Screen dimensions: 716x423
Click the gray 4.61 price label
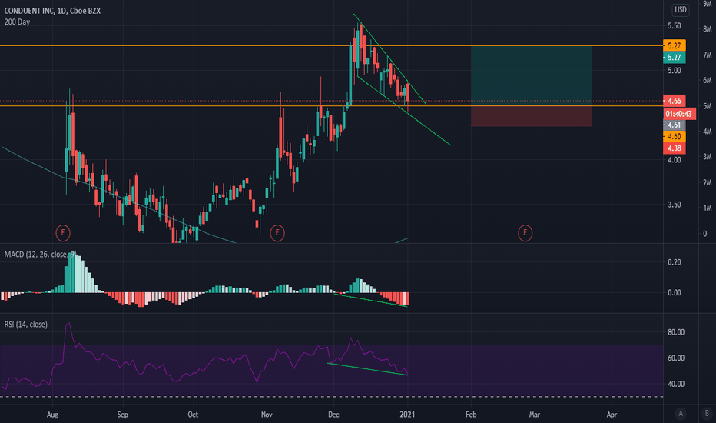(674, 125)
